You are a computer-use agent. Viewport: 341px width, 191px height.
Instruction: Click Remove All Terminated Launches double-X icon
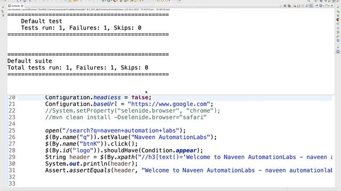tap(289, 6)
